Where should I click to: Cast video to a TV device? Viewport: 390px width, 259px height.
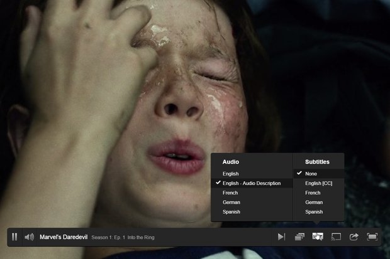coord(336,237)
